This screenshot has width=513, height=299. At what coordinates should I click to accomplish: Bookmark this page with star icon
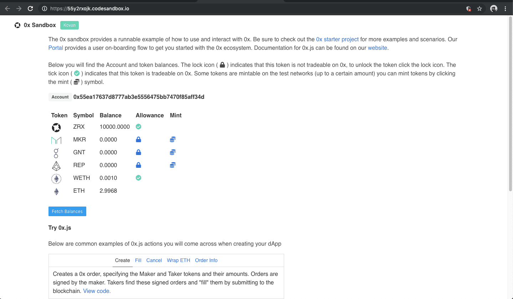pyautogui.click(x=479, y=9)
